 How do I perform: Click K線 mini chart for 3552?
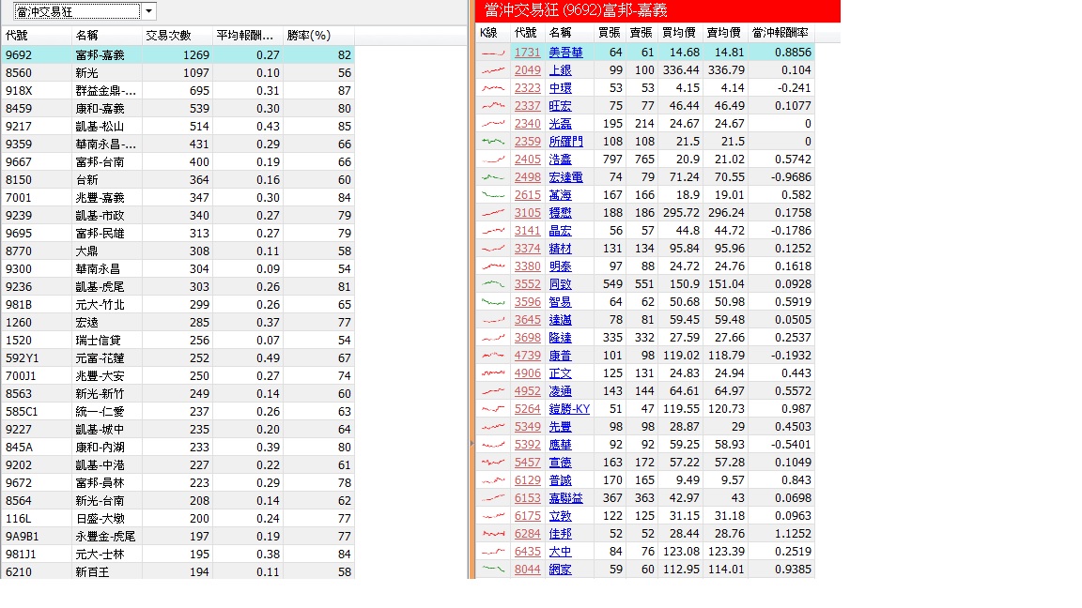click(x=493, y=284)
